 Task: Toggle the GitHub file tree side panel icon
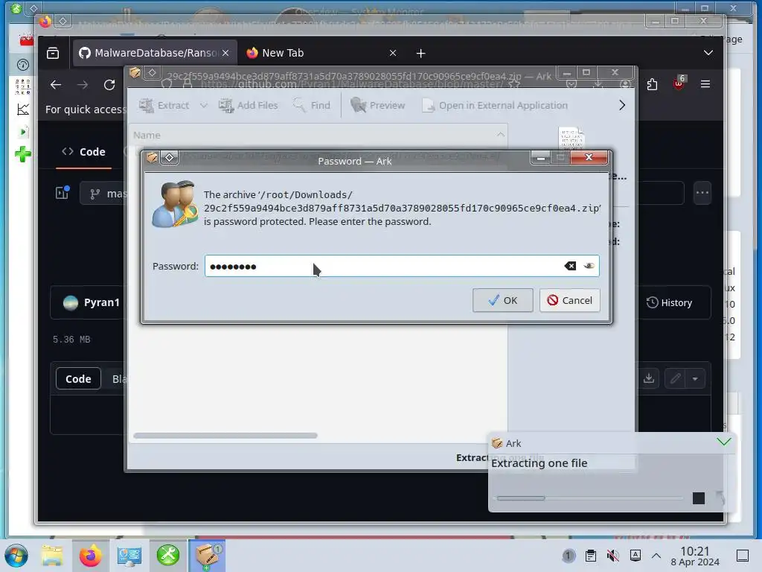(63, 193)
